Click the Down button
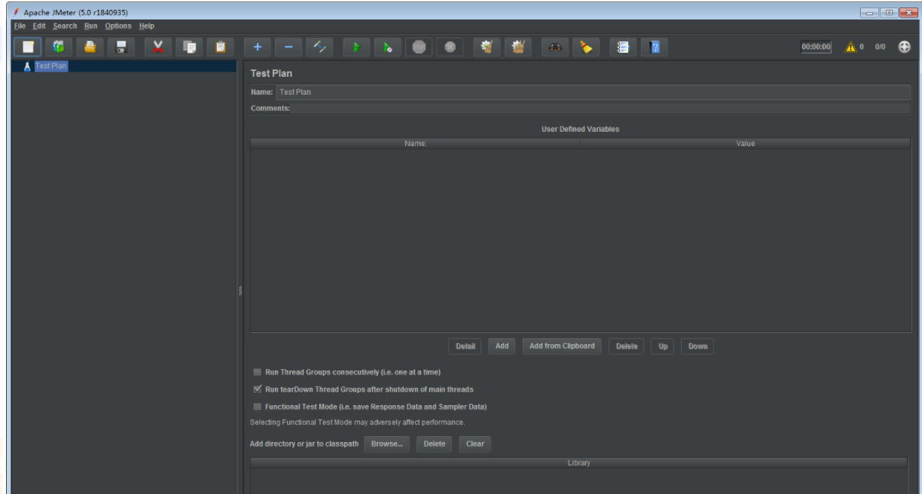This screenshot has height=494, width=922. 698,346
